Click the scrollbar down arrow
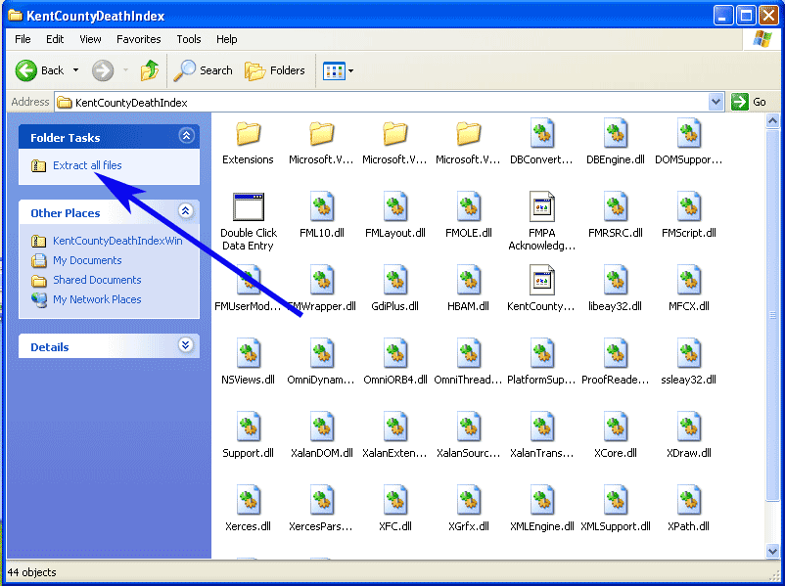785x586 pixels. (x=772, y=552)
